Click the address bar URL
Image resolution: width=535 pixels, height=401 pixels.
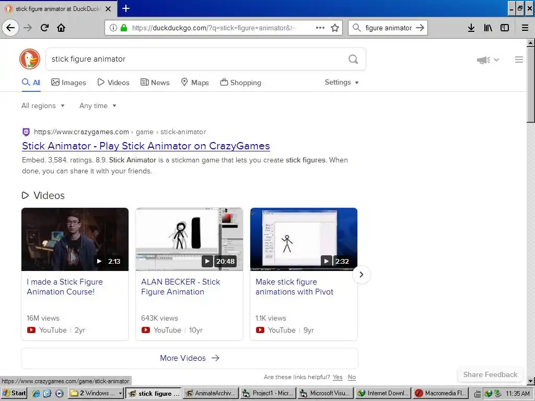pyautogui.click(x=214, y=28)
